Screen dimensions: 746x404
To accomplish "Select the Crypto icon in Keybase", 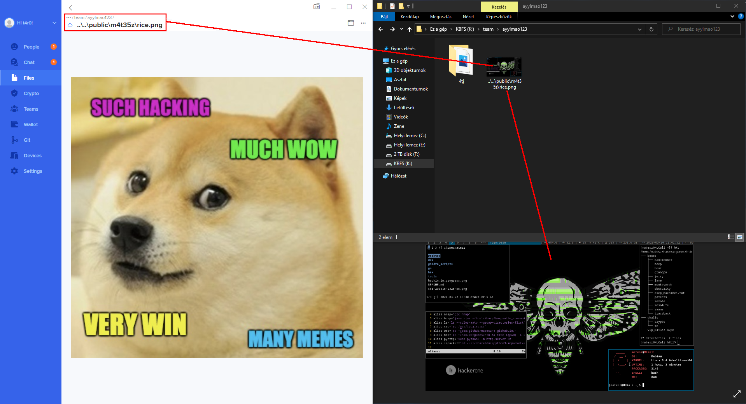I will 14,93.
